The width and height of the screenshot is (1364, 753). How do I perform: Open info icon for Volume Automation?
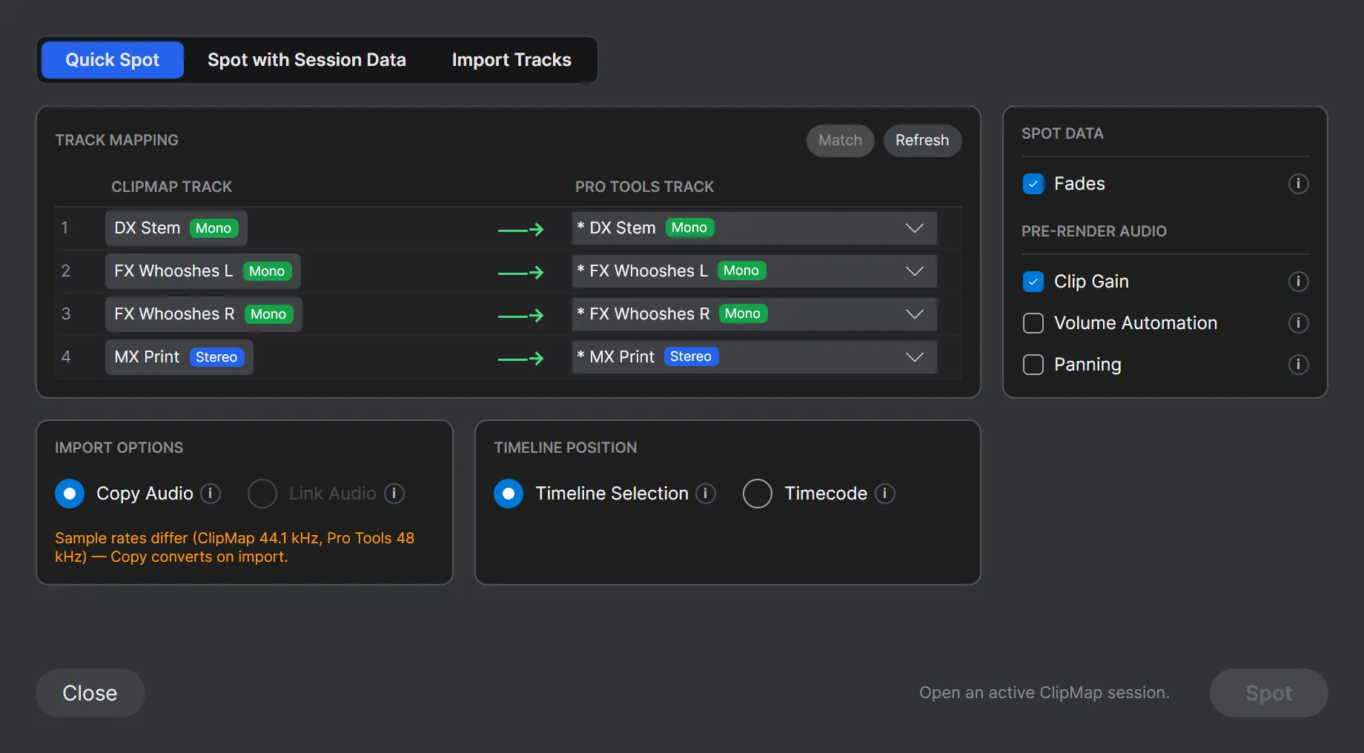pos(1298,323)
